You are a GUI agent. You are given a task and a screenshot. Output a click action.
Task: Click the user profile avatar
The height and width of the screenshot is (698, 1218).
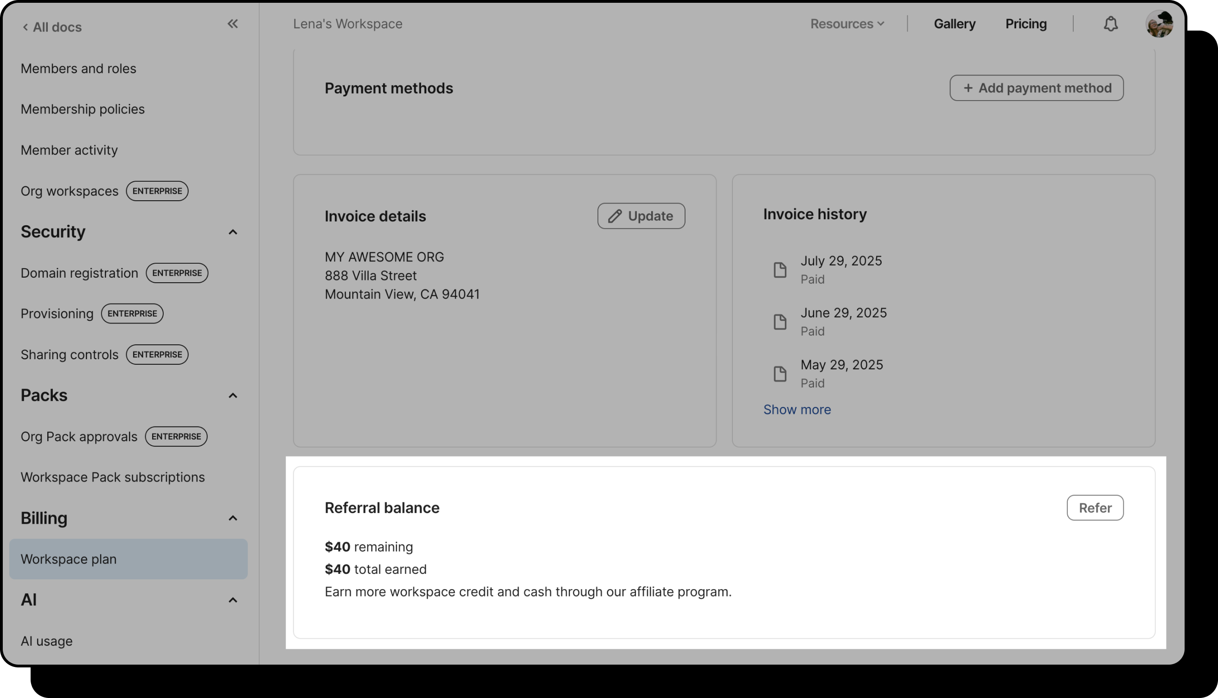pyautogui.click(x=1159, y=24)
